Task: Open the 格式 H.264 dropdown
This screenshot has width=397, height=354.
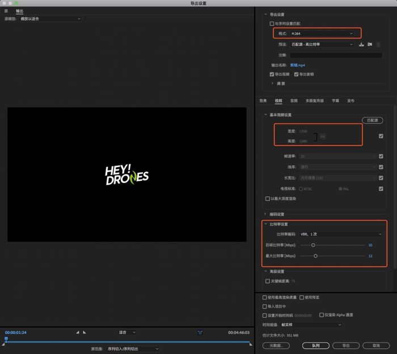Action: point(322,33)
